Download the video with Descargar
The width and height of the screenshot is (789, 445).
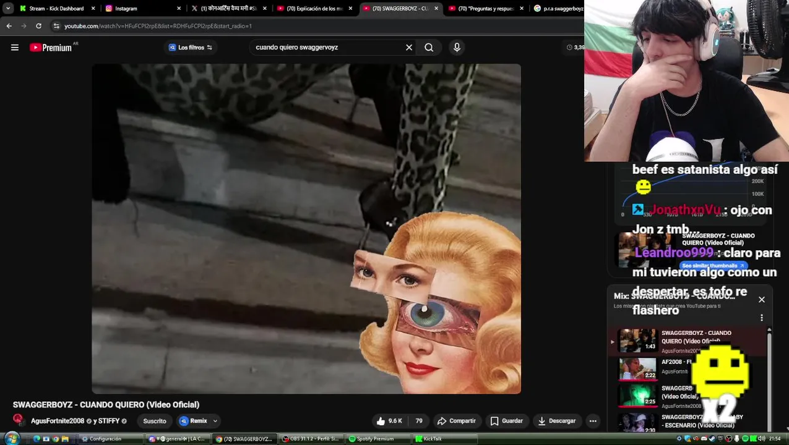pyautogui.click(x=556, y=421)
